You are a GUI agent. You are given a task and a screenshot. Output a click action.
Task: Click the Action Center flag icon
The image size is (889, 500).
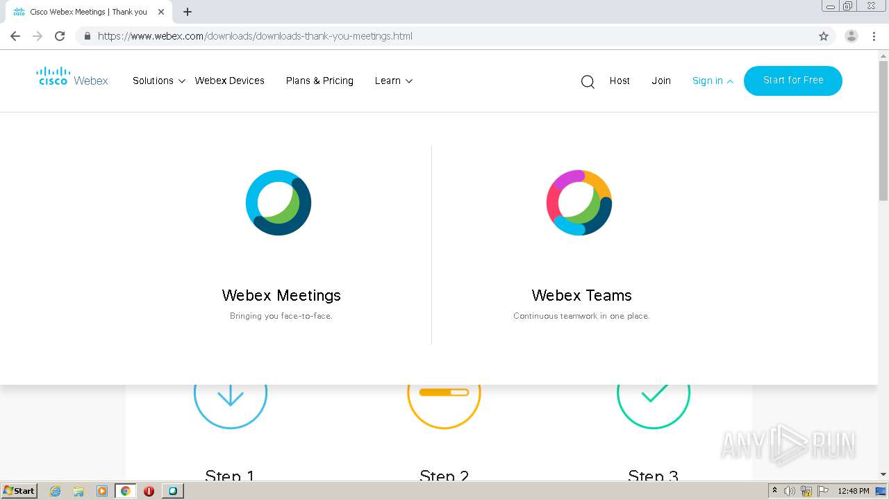[823, 491]
